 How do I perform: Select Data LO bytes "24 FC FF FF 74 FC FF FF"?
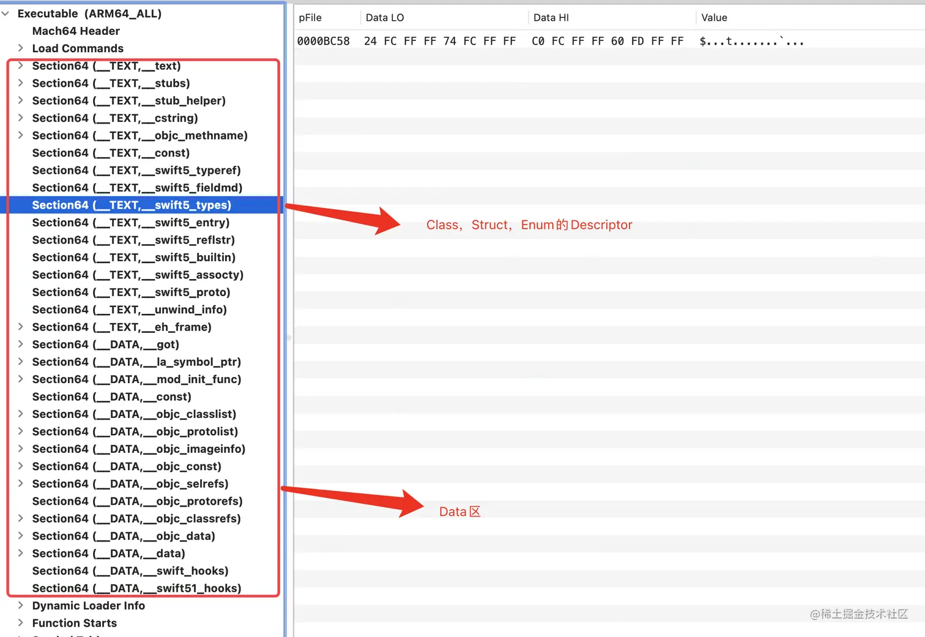(x=440, y=41)
